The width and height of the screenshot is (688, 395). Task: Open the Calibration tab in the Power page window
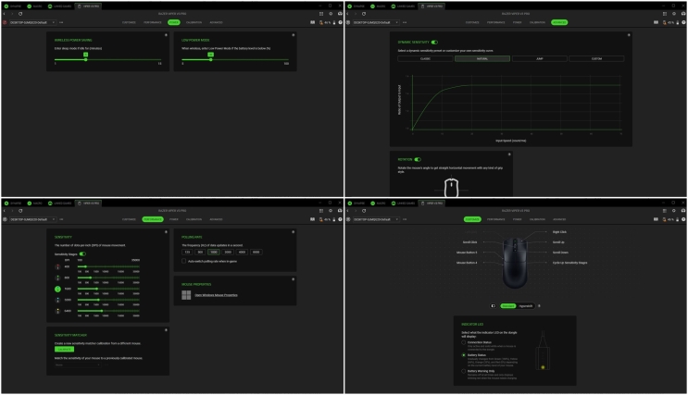[x=194, y=22]
